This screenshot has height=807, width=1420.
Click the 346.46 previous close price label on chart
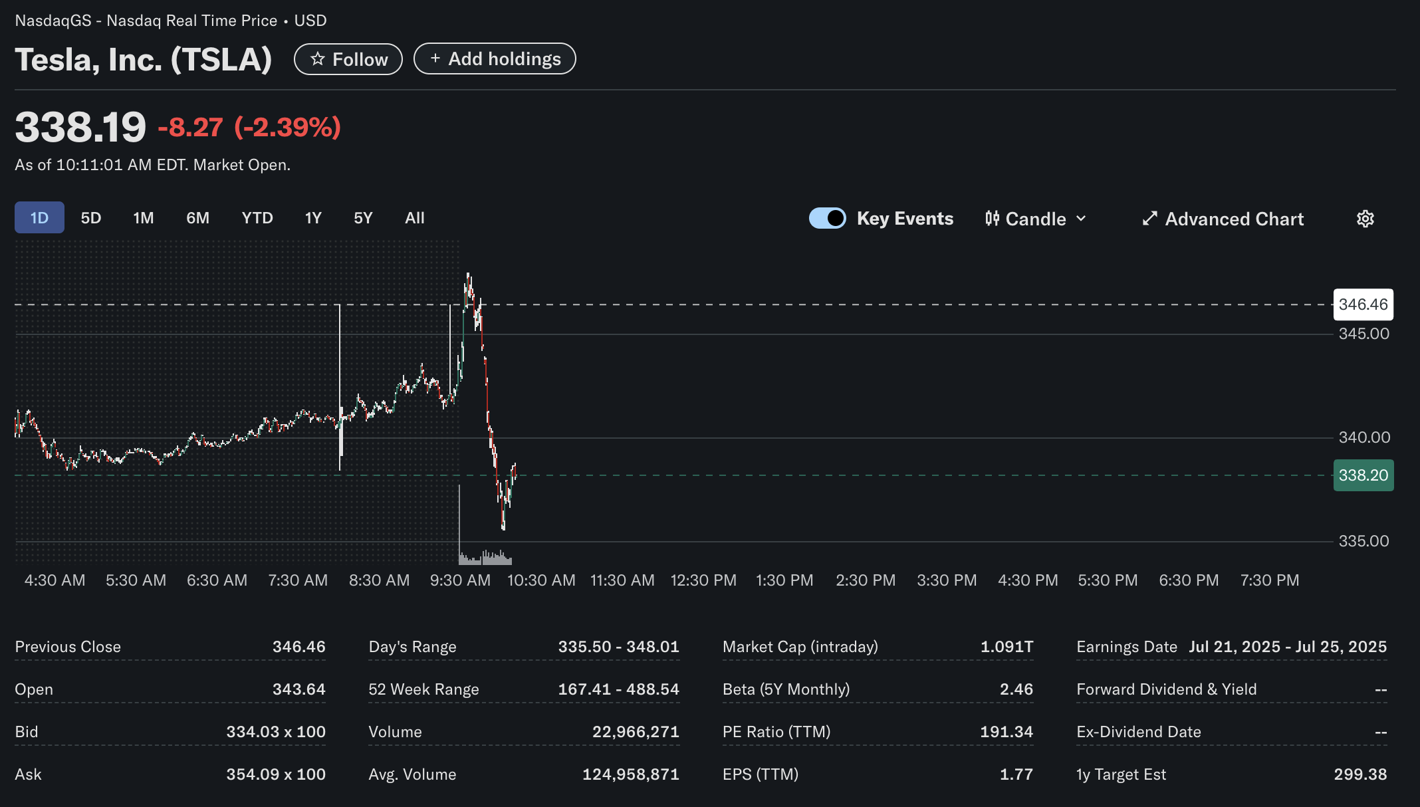pyautogui.click(x=1363, y=304)
